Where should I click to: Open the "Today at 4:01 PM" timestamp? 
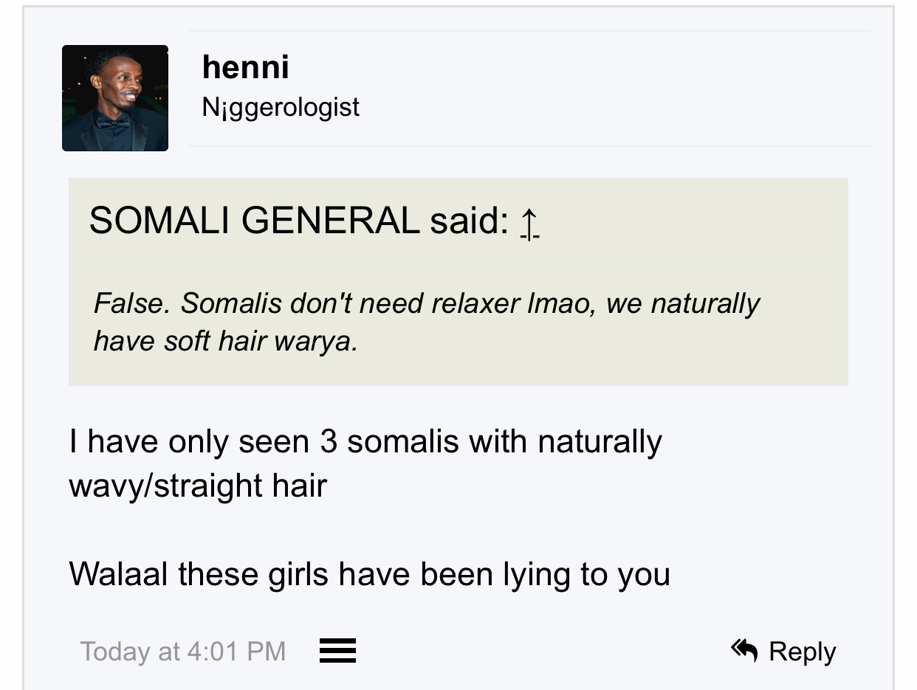182,652
